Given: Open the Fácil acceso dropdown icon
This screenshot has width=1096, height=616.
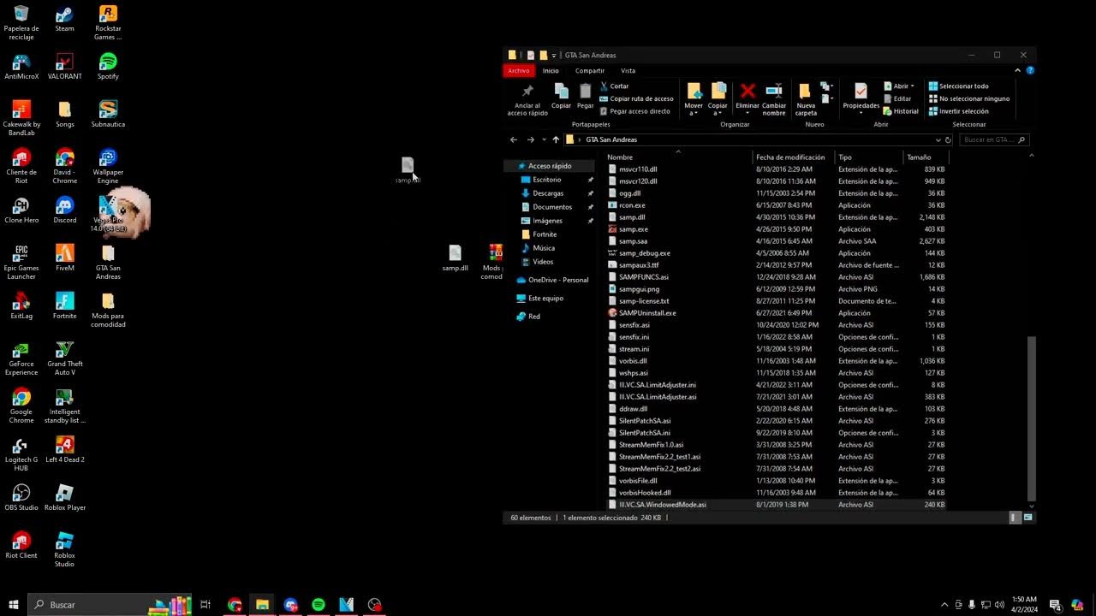Looking at the screenshot, I should coord(826,99).
